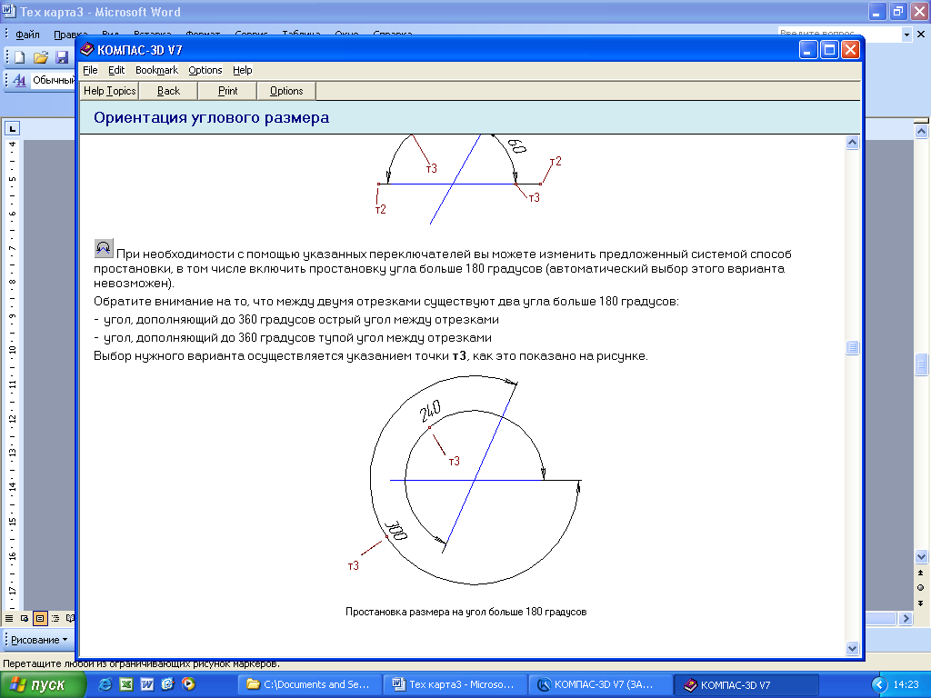Open Файл menu in Word
This screenshot has height=698, width=931.
point(27,35)
